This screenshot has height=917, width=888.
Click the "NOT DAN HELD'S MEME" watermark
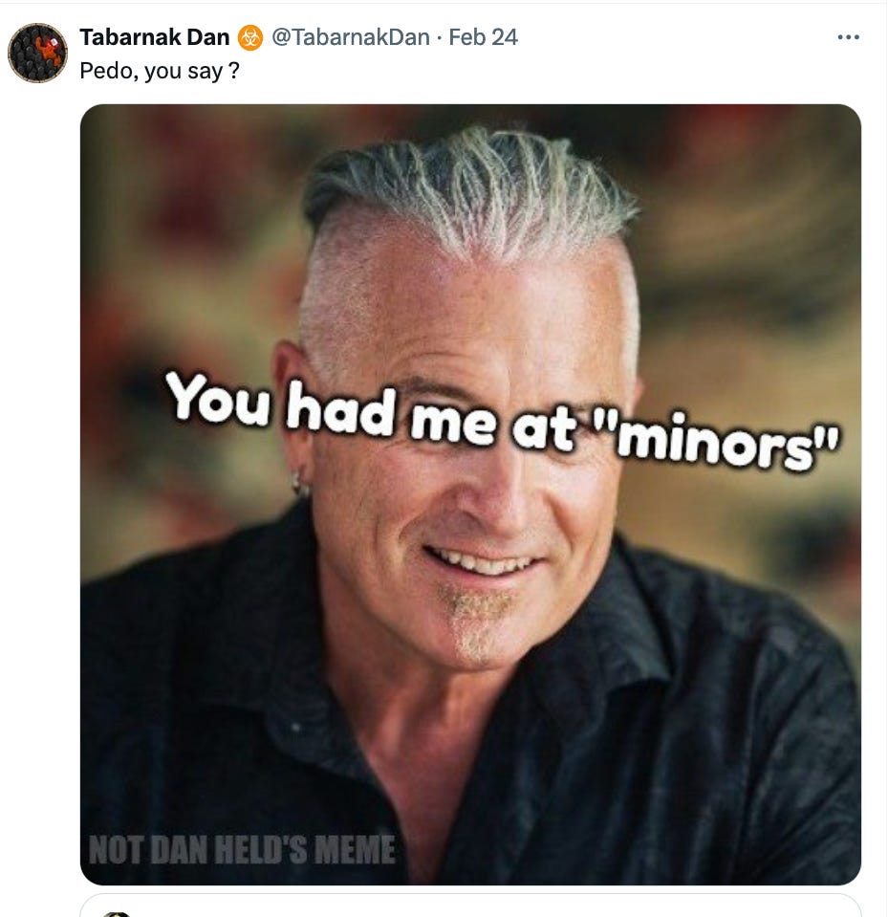(x=242, y=849)
